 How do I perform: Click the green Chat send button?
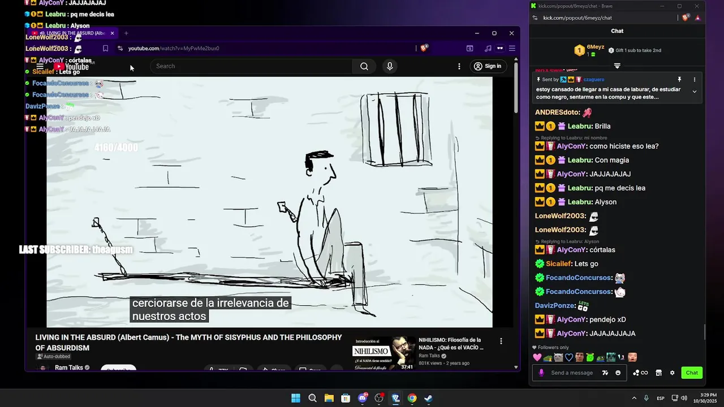click(692, 373)
